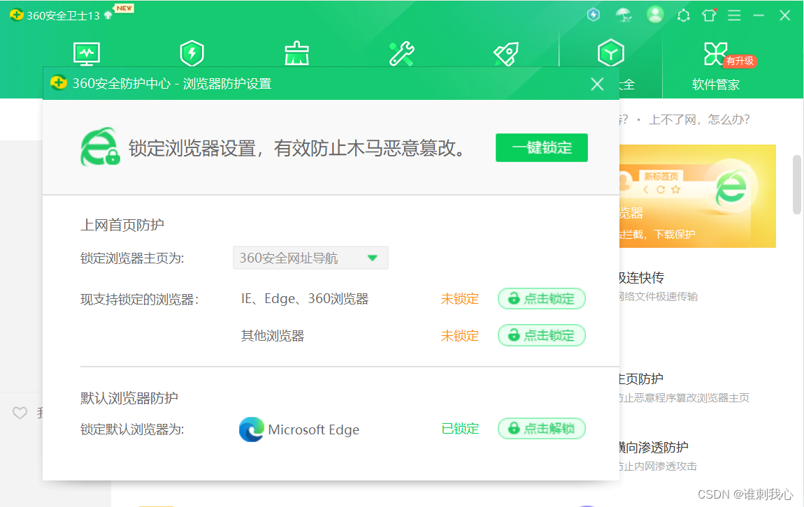Click the NEW badge next to title
Screen dimensions: 804x507
click(124, 8)
